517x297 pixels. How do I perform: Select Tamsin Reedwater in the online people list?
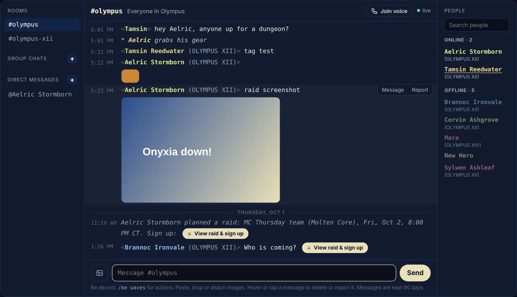pos(473,69)
